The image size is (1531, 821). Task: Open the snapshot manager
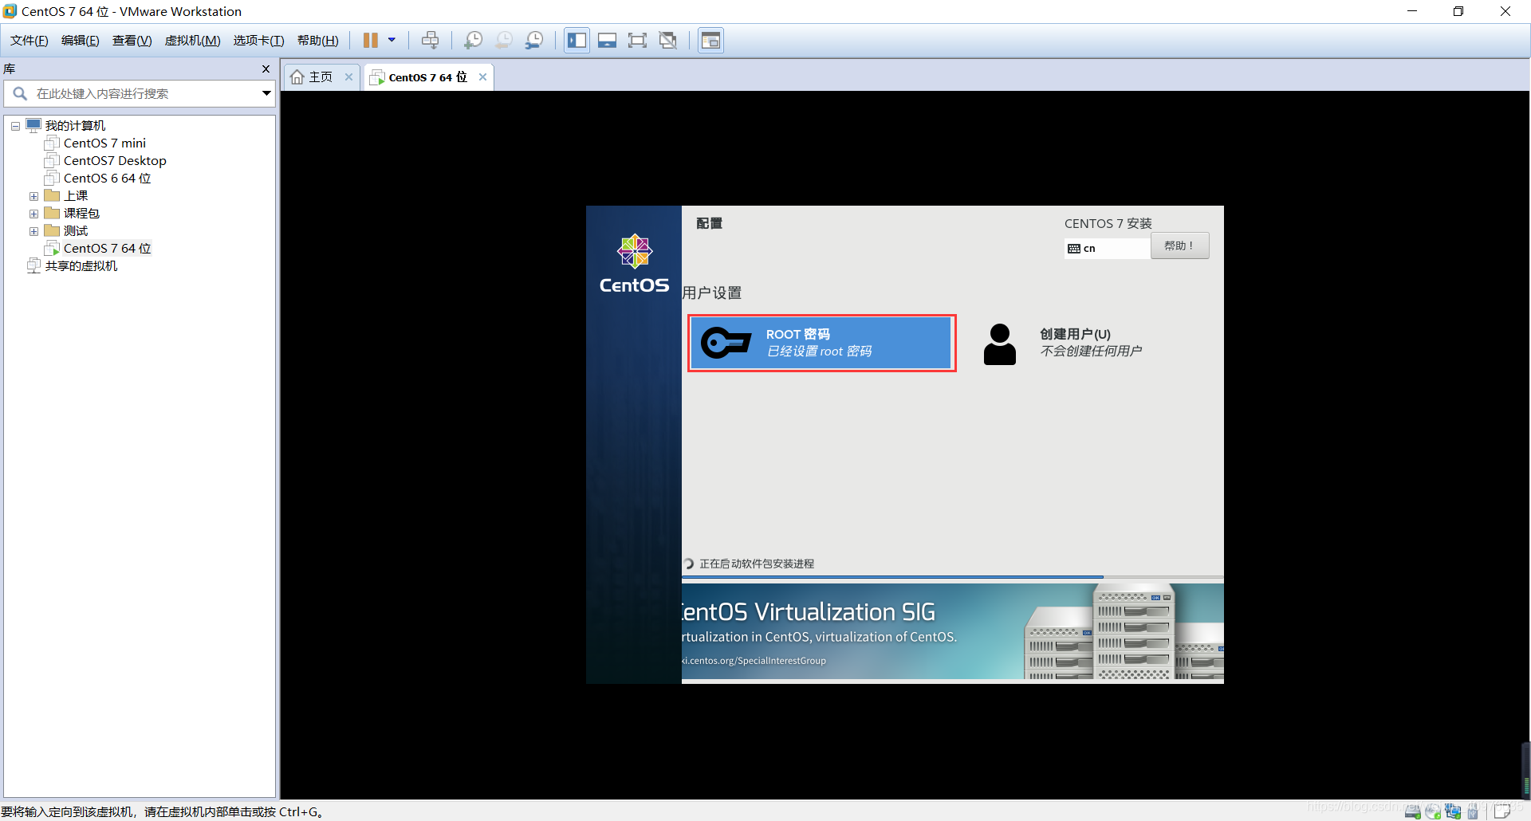(x=534, y=40)
